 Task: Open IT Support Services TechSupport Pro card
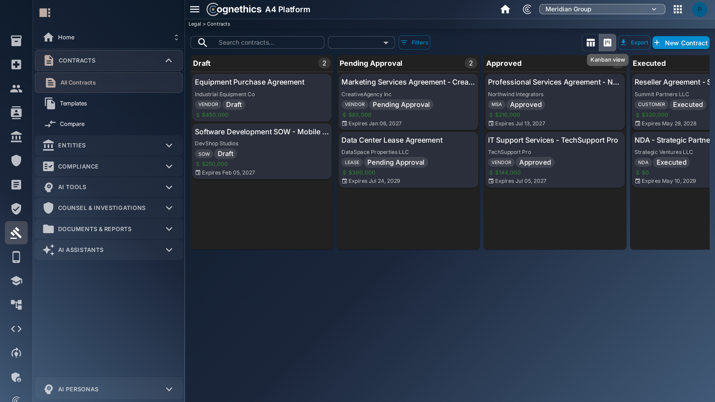[x=555, y=160]
